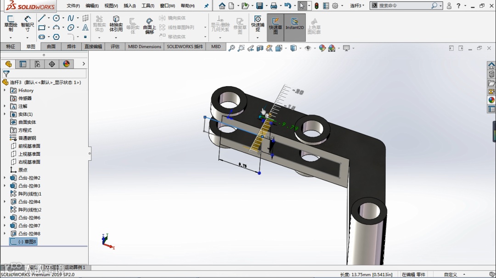Click the Save disk icon
This screenshot has width=496, height=278.
pyautogui.click(x=259, y=5)
